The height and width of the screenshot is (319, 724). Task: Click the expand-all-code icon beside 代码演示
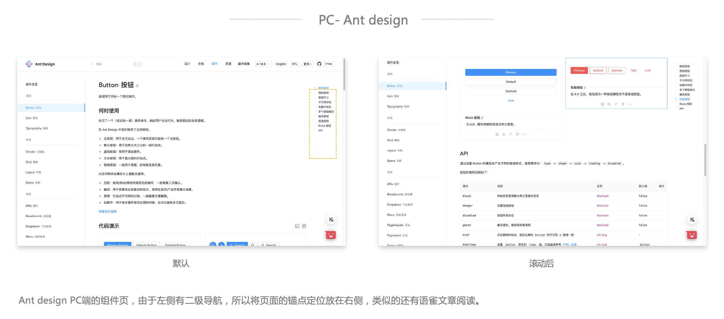click(297, 226)
